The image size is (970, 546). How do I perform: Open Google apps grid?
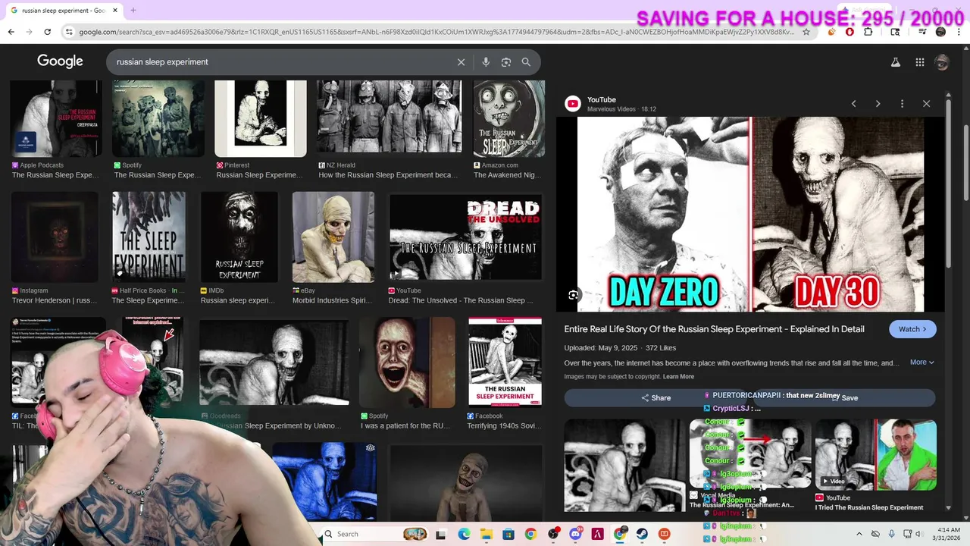point(919,62)
